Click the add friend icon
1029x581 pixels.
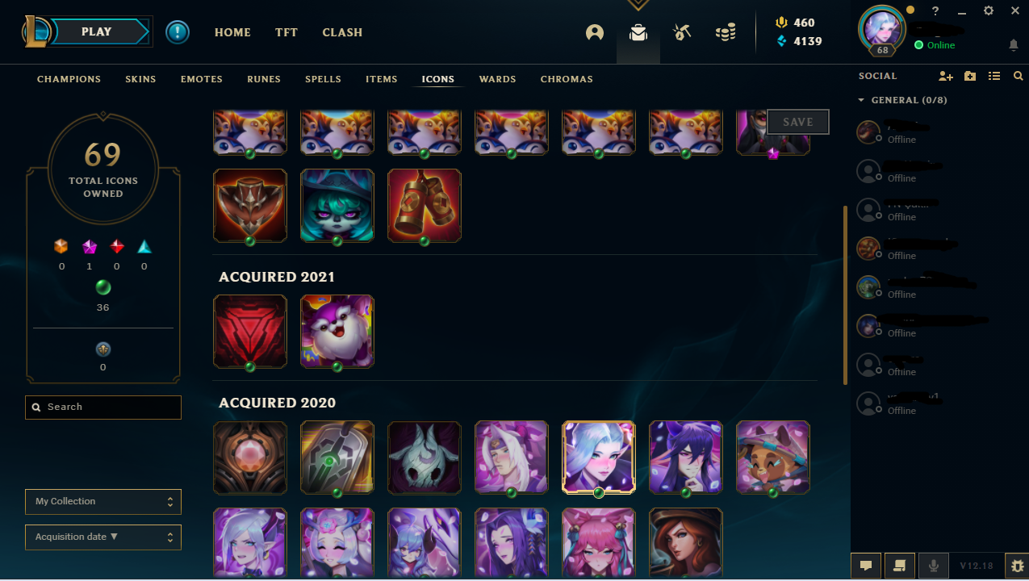tap(946, 76)
